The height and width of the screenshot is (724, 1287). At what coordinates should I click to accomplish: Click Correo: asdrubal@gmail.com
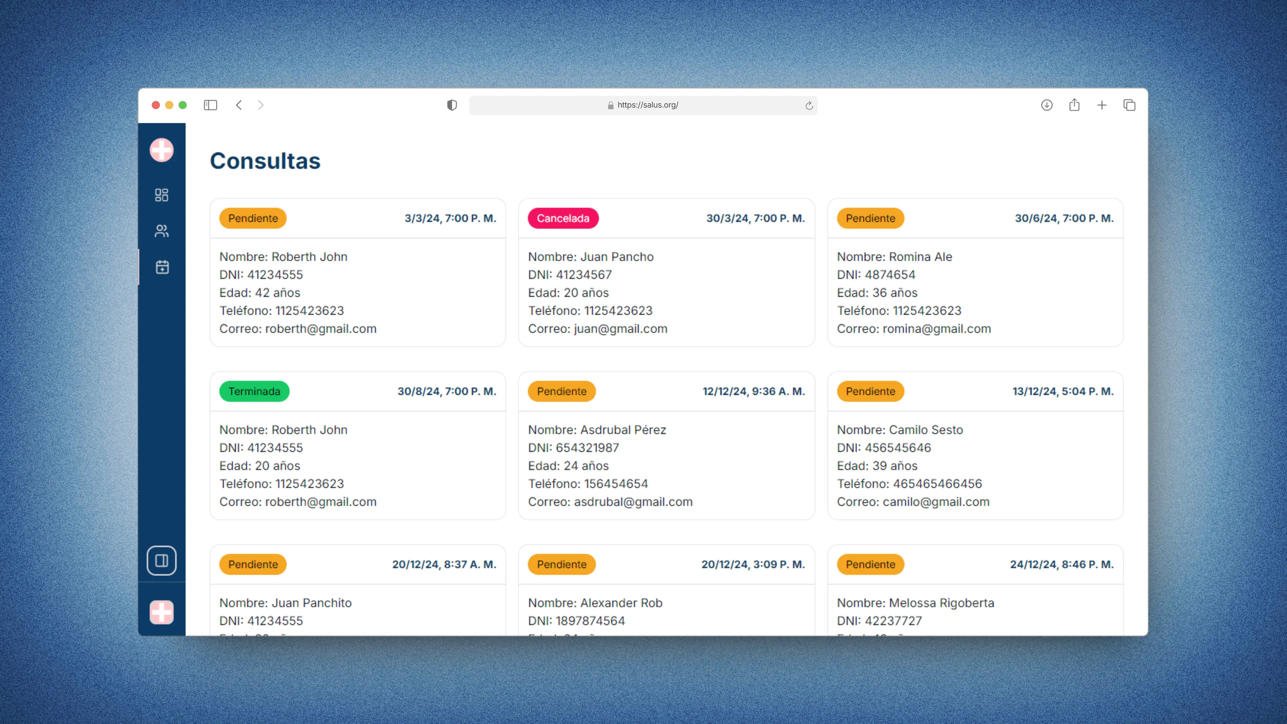(x=610, y=502)
